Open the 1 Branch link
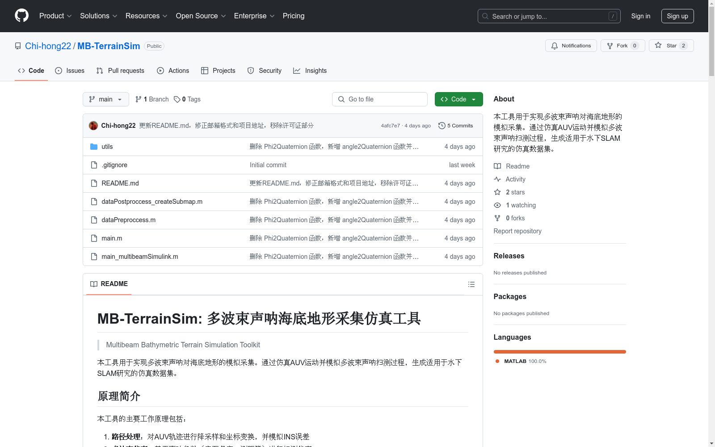Screen dimensions: 715x447 (152, 99)
